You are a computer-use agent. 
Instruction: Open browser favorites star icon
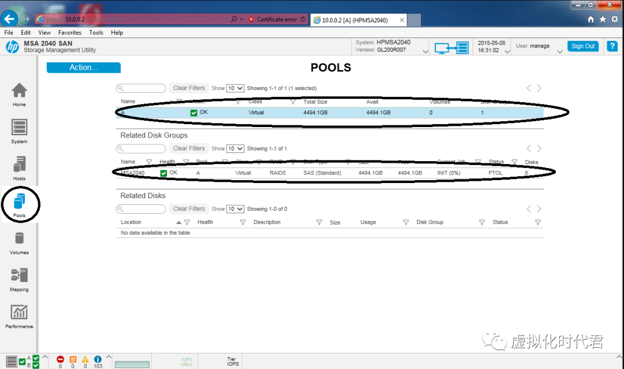point(603,19)
